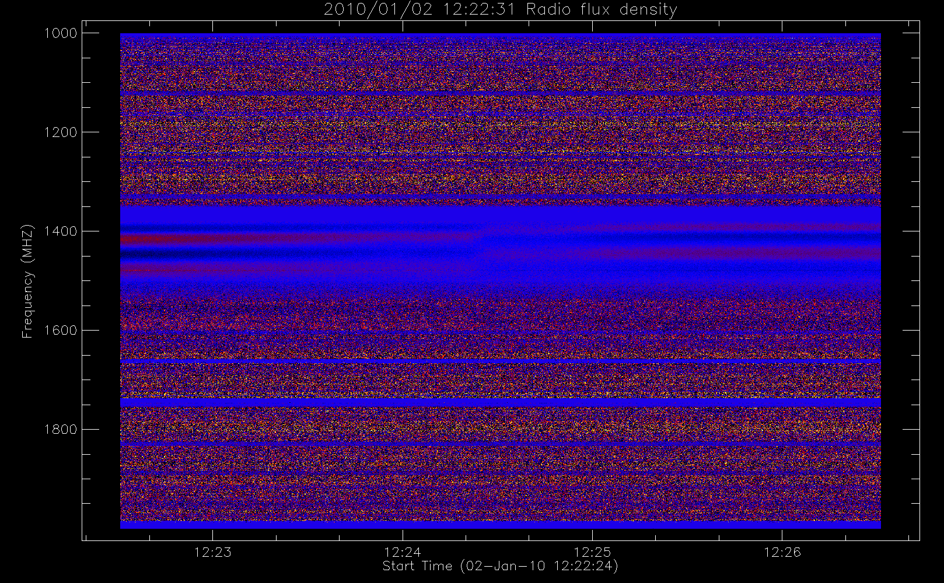Click the '12:24' time axis label
Image resolution: width=944 pixels, height=583 pixels.
[403, 552]
